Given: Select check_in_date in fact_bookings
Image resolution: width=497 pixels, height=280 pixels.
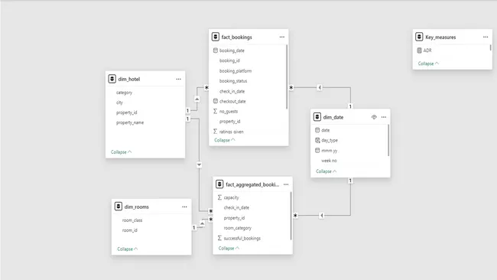Looking at the screenshot, I should 232,91.
